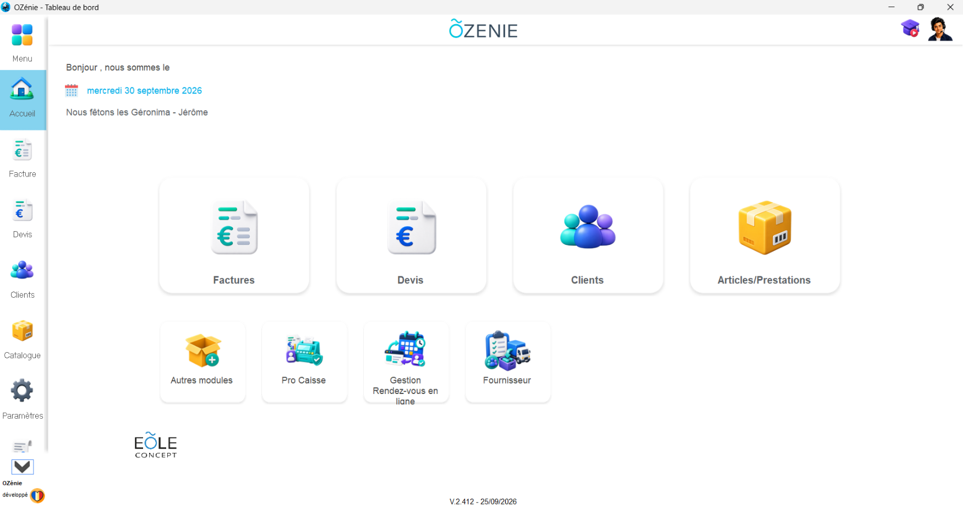Open the Devis dashboard tile
This screenshot has width=963, height=509.
pos(411,236)
